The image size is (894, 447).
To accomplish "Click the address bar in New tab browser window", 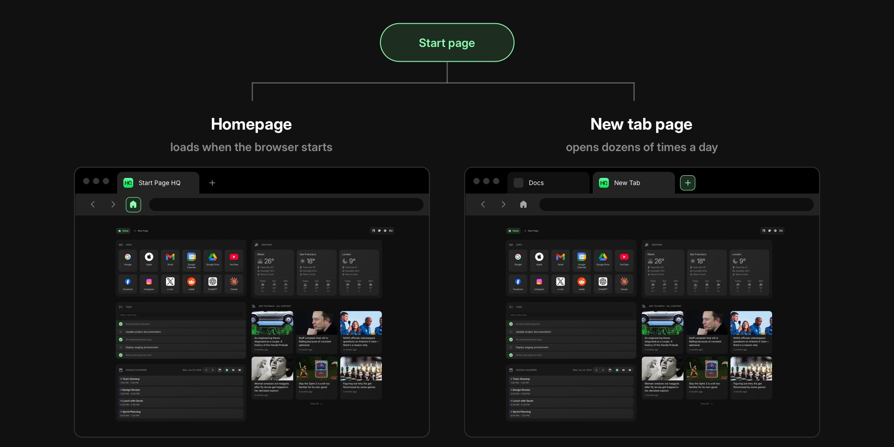I will [676, 204].
